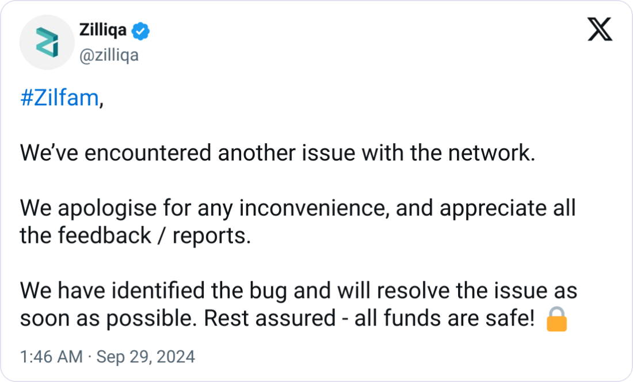Follow the #Zilfam hashtag
Viewport: 633px width, 382px height.
pos(60,98)
